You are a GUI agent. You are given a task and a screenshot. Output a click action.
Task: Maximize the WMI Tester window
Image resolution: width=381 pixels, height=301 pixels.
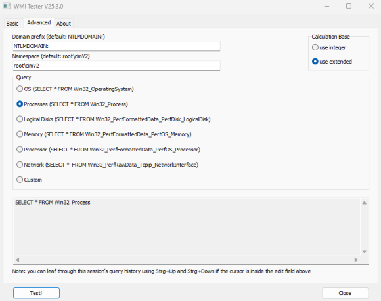click(x=349, y=6)
